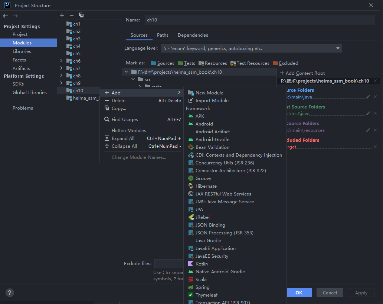
Task: Open help with the question mark icon
Action: coord(10,293)
